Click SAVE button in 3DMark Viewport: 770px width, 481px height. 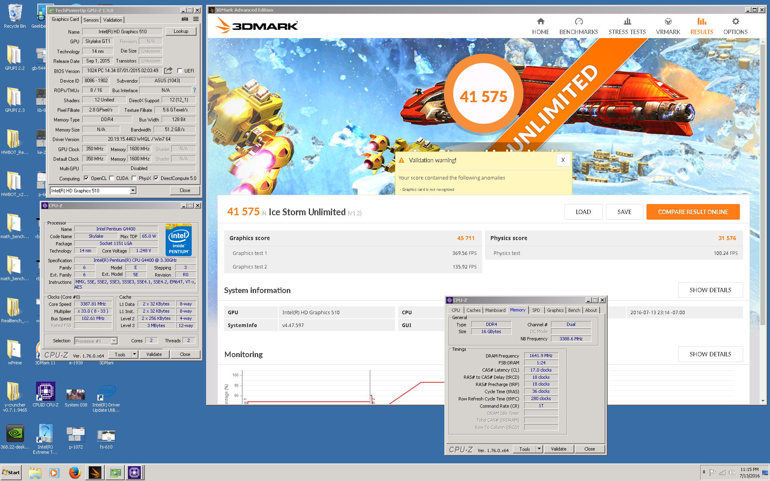click(624, 212)
